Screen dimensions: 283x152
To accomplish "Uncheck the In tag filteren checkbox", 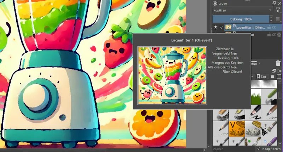I will coord(259,149).
